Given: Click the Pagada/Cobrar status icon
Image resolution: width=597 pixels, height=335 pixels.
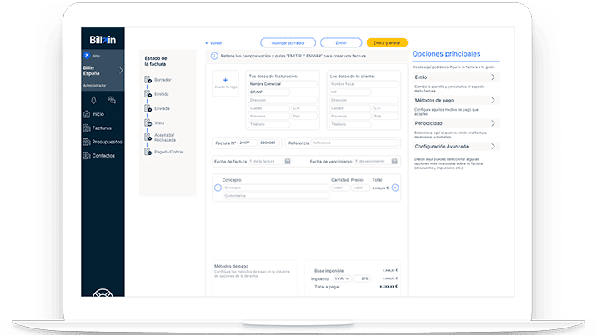Looking at the screenshot, I should point(148,152).
